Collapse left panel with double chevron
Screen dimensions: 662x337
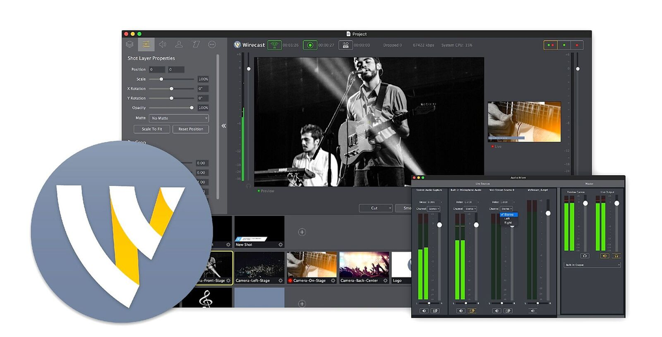coord(223,126)
